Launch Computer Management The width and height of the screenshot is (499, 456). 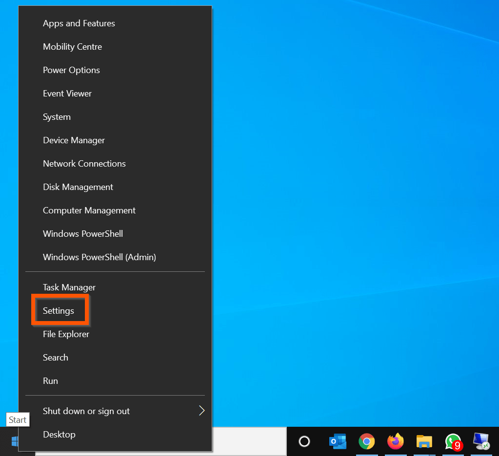[x=115, y=210]
